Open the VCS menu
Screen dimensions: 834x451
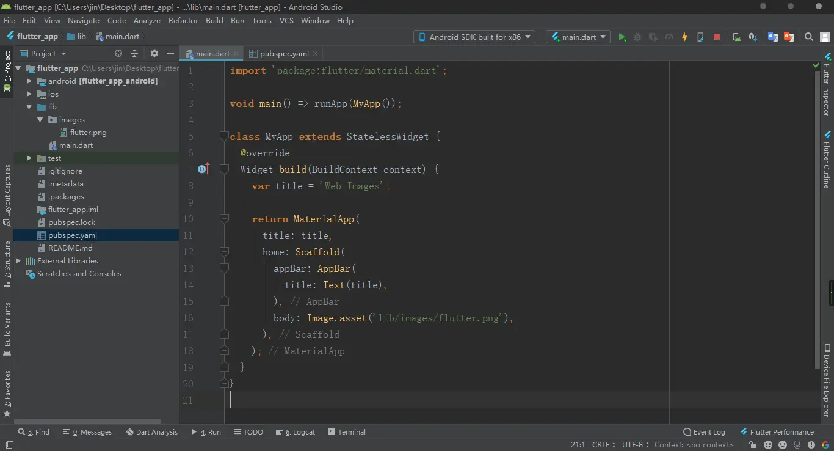tap(286, 21)
